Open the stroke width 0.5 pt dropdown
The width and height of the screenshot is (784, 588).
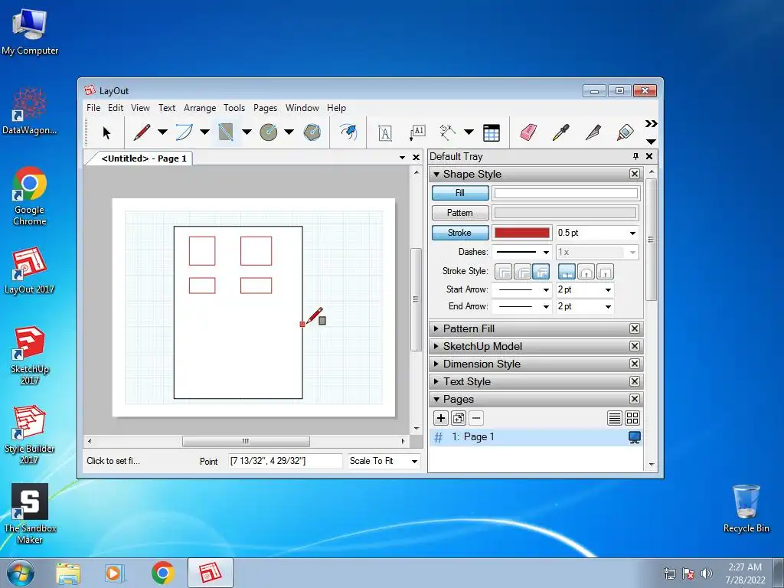[632, 233]
